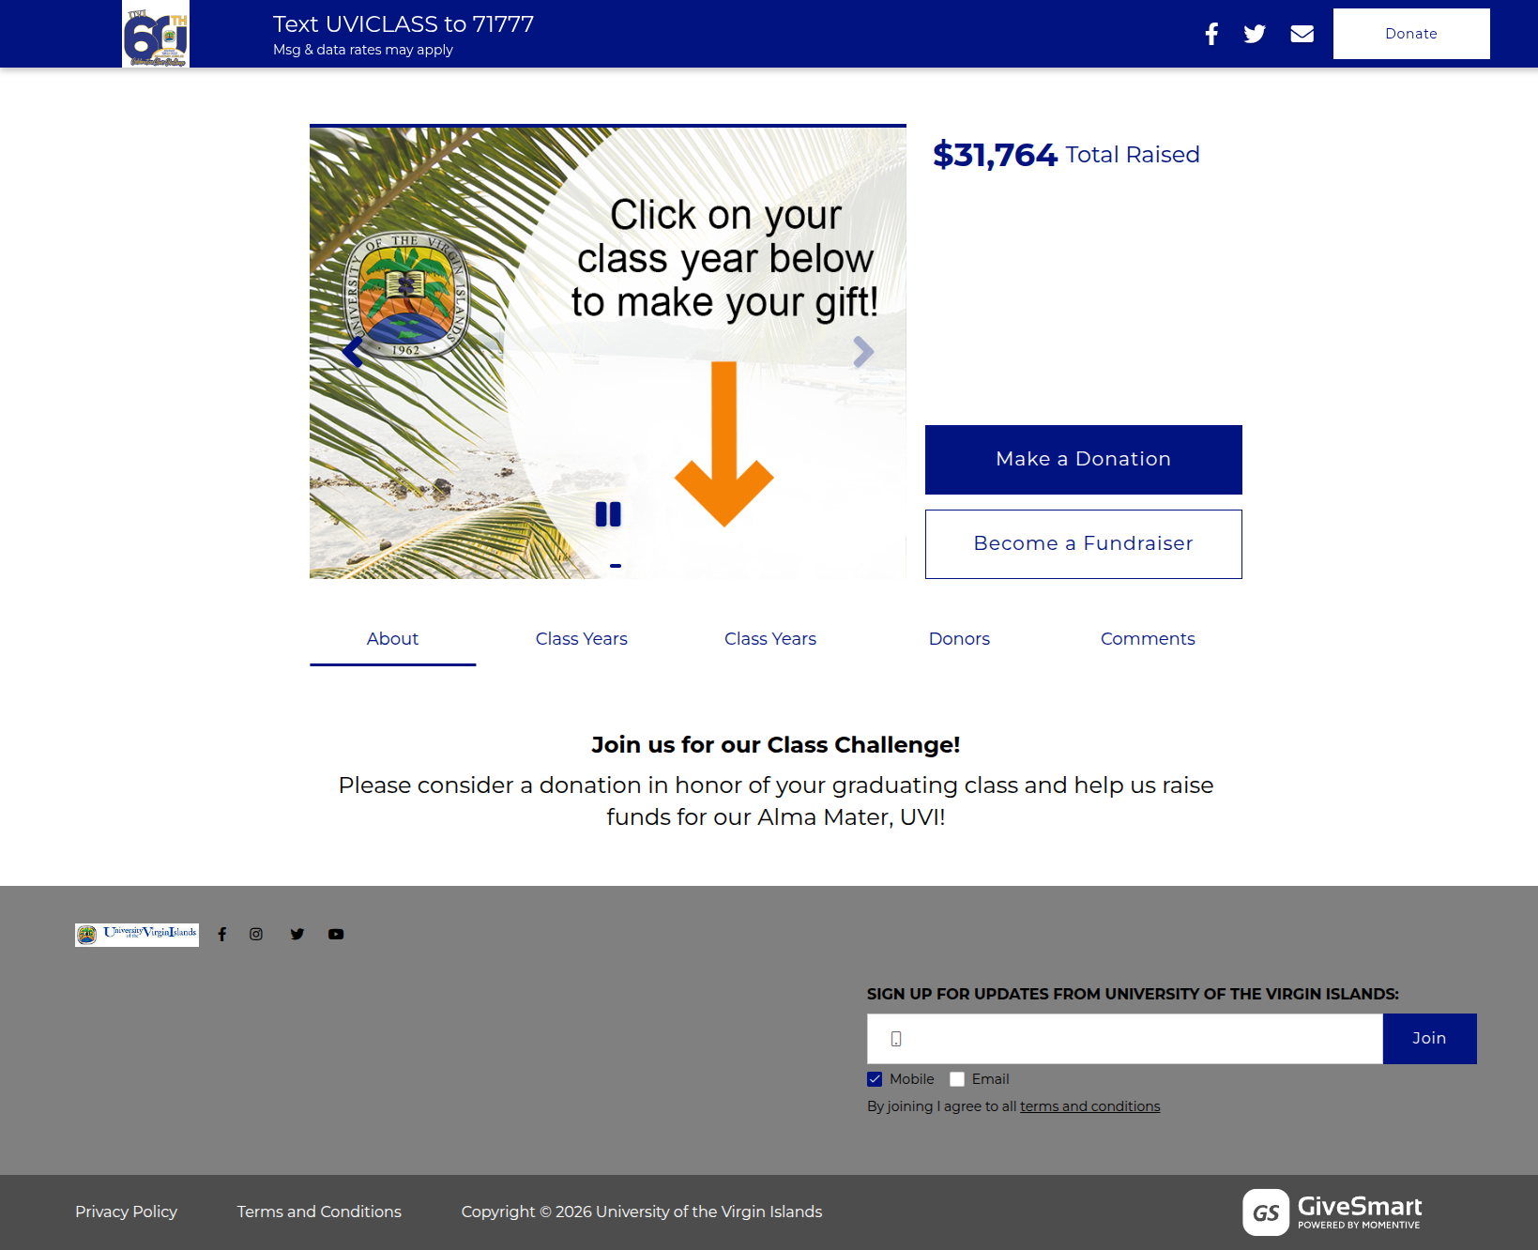Viewport: 1538px width, 1250px height.
Task: Advance to the next carousel slide
Action: tap(863, 352)
